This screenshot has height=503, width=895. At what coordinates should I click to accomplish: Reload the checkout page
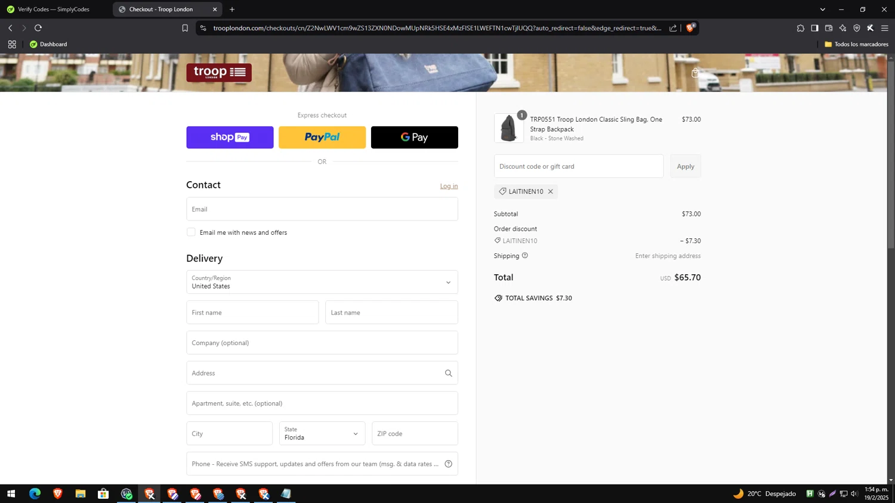(x=38, y=28)
